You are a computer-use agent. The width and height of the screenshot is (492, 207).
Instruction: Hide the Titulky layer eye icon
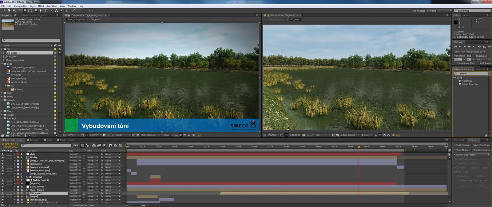2,157
